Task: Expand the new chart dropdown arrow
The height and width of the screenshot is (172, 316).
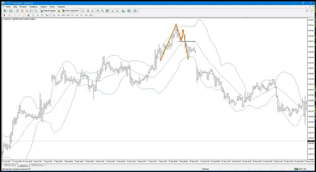Action: (x=7, y=11)
